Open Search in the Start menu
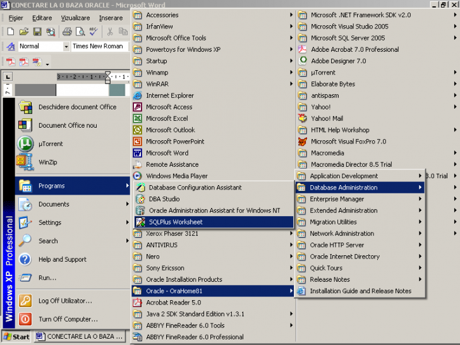This screenshot has height=345, width=460. click(73, 241)
